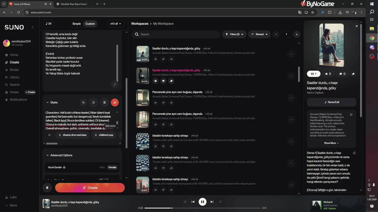Undo styles change in the Styles panel
The height and width of the screenshot is (212, 378).
83,102
